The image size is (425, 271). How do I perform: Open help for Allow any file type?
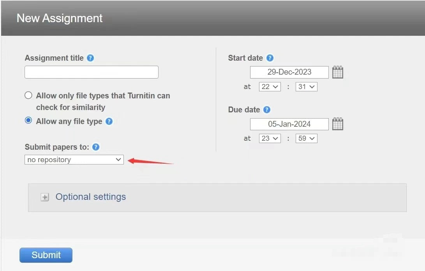pyautogui.click(x=109, y=121)
